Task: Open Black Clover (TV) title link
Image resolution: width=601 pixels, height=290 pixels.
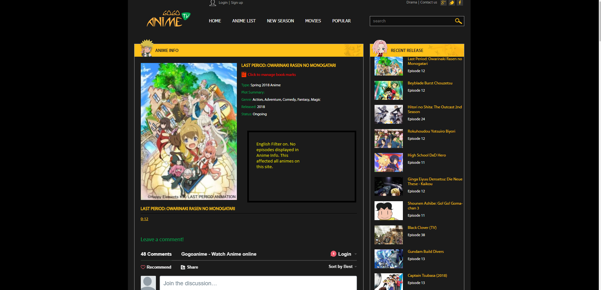Action: 422,228
